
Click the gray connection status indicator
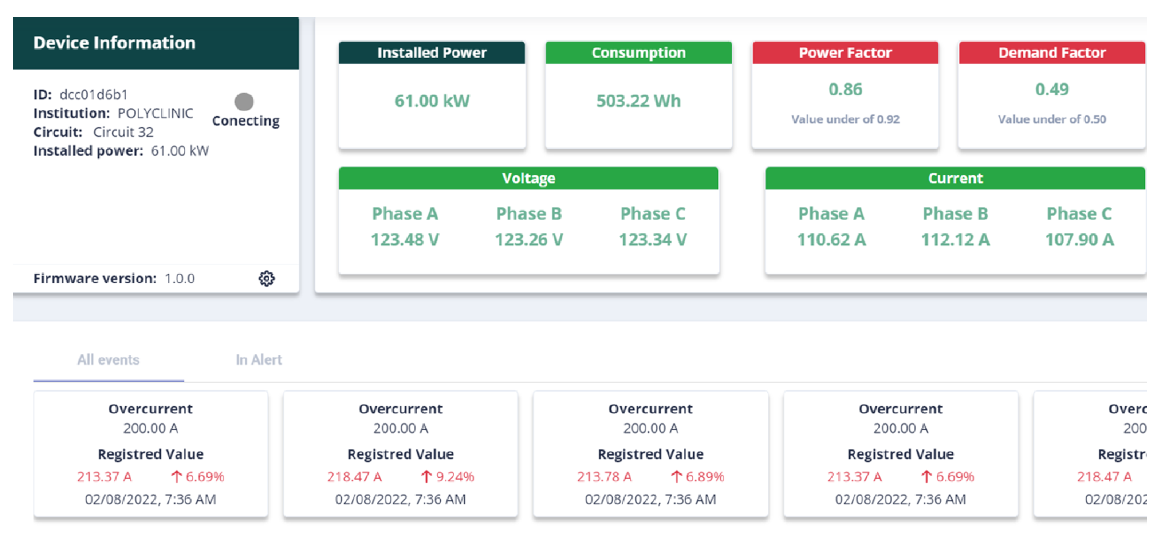pyautogui.click(x=244, y=101)
